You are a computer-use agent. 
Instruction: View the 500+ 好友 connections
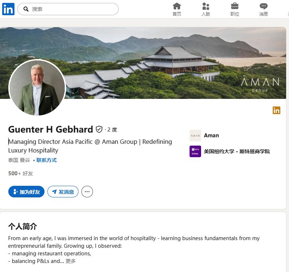21,173
